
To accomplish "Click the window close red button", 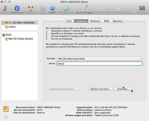I will pos(2,2).
